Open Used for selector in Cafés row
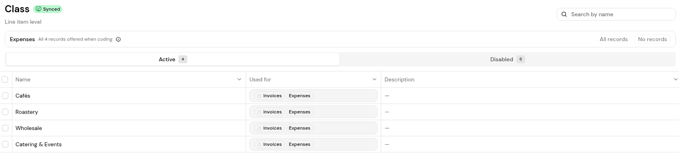This screenshot has width=679, height=162. pos(313,96)
